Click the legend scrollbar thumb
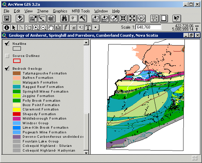The image size is (202, 163). (86, 132)
